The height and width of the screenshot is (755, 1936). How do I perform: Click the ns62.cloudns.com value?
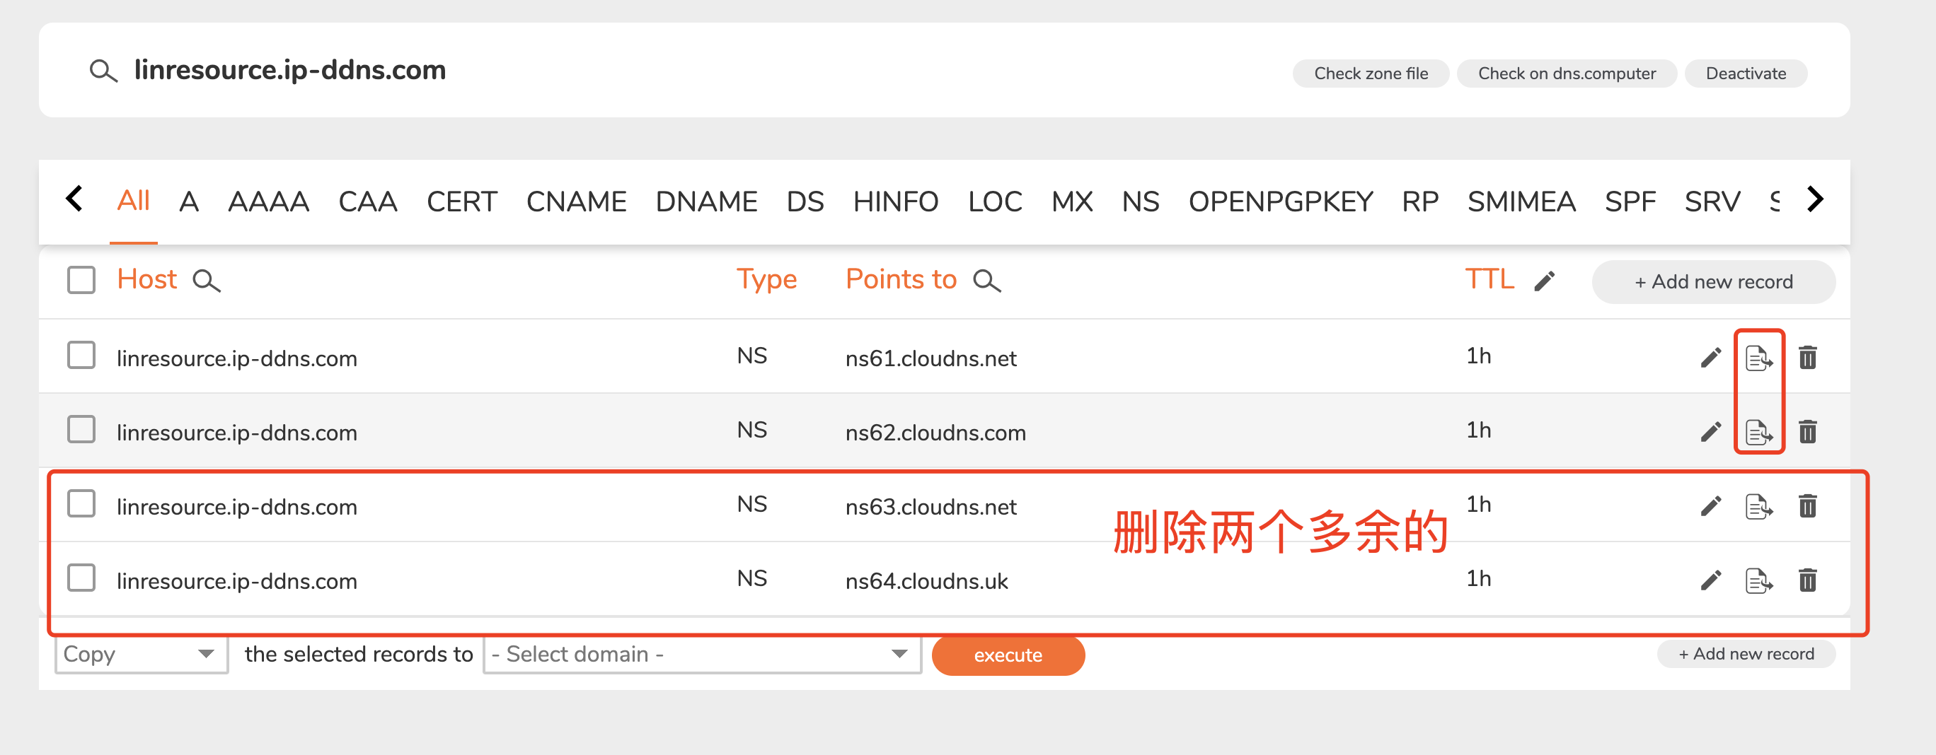935,433
